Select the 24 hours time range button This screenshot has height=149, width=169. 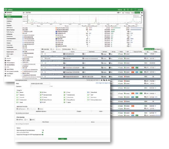click(137, 13)
